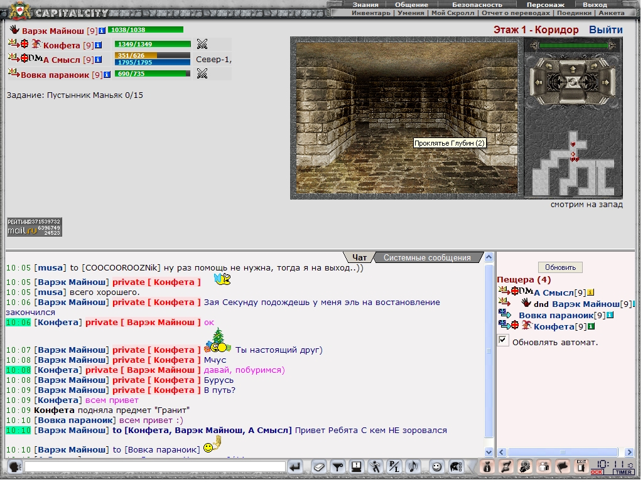Open the Знания top menu

tap(365, 4)
